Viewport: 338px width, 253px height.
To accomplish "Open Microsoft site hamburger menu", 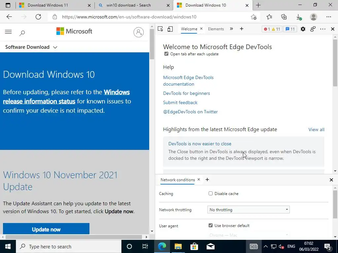I will click(8, 32).
